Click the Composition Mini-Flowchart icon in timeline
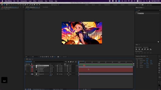Screen dimensions: 161x90 pyautogui.click(x=66, y=62)
